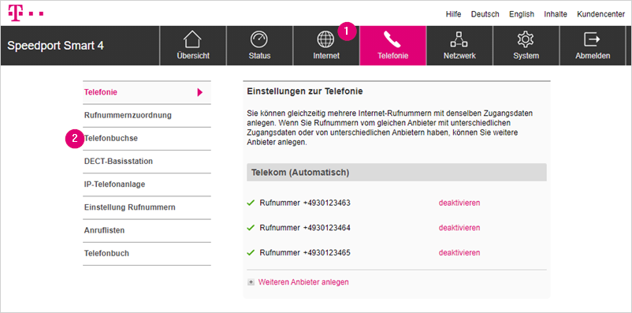The image size is (632, 313).
Task: Click the text Rufnummer +4930123465
Action: click(305, 253)
